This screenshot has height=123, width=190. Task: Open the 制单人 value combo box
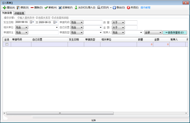coord(134,32)
